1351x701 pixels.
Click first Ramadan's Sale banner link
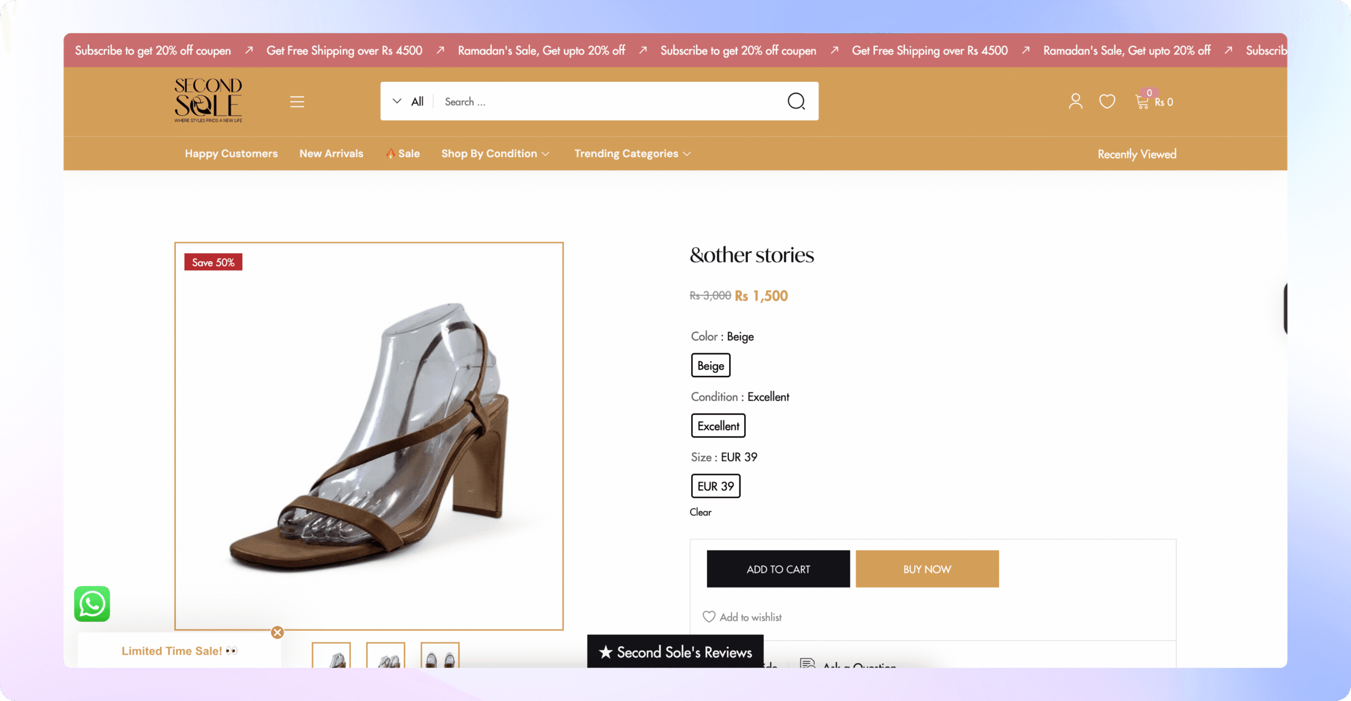pyautogui.click(x=541, y=51)
